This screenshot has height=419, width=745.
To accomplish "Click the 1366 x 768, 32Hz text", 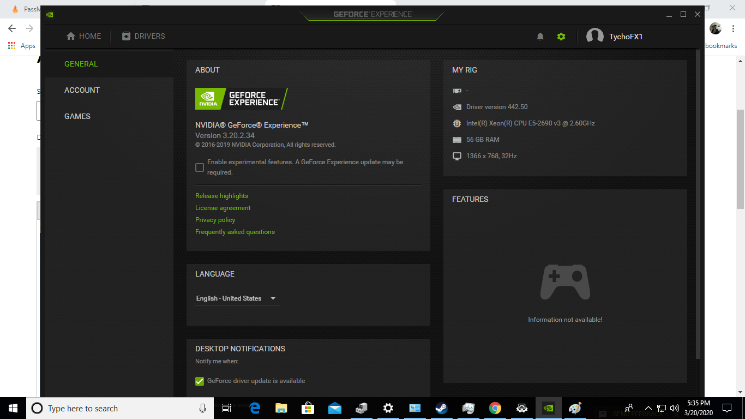I will click(x=491, y=156).
